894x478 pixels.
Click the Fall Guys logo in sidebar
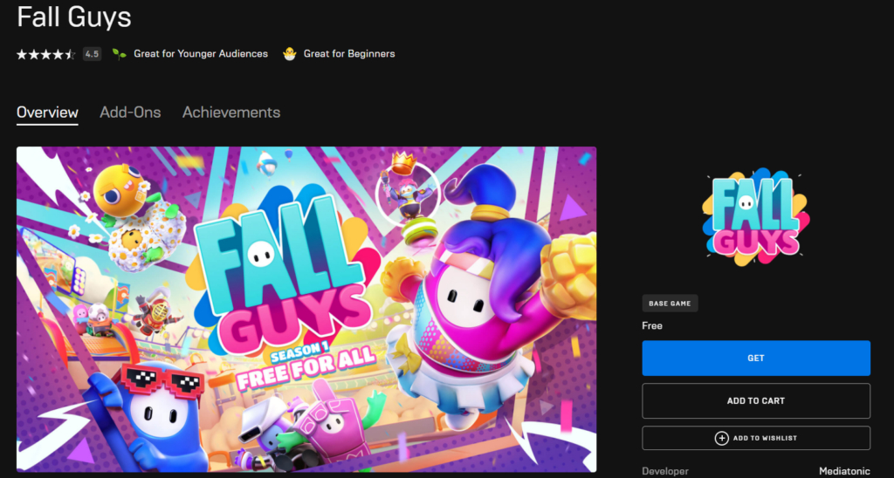(756, 217)
